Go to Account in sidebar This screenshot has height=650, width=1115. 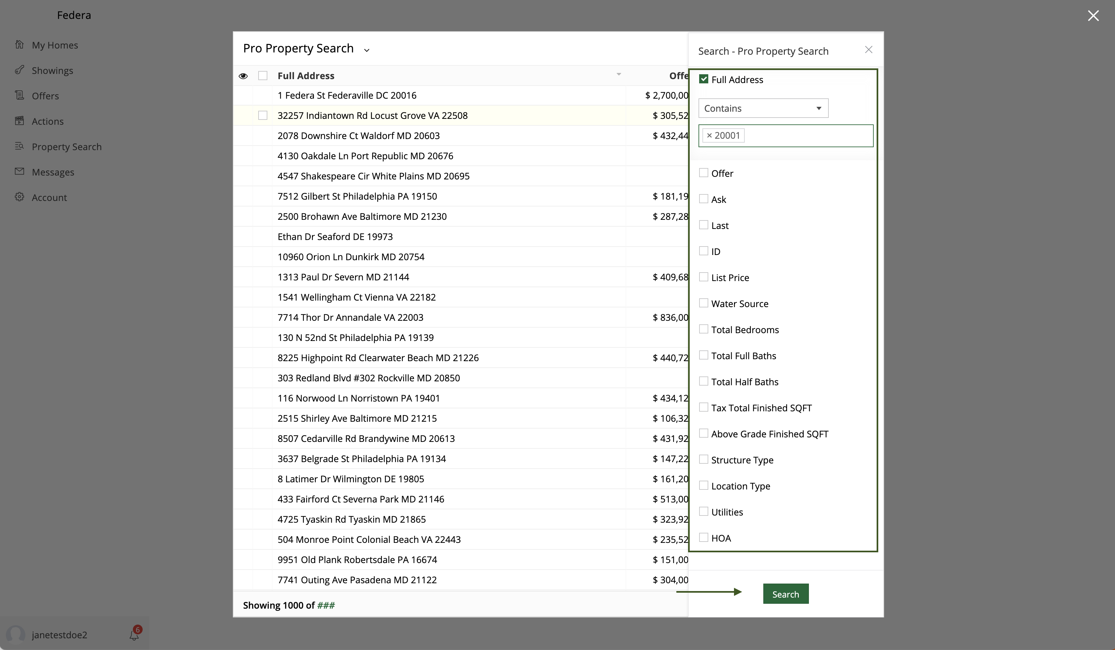(49, 197)
